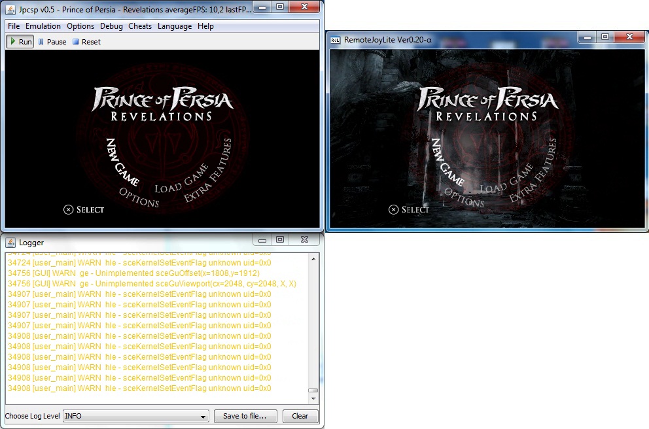Screen dimensions: 649x429
Task: Click the RemoteJoyLite title bar icon
Action: [335, 40]
